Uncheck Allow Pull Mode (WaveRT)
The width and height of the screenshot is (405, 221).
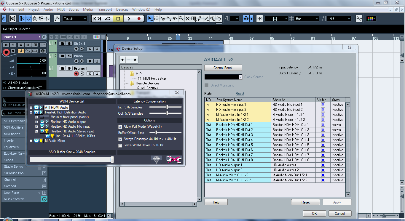point(120,126)
